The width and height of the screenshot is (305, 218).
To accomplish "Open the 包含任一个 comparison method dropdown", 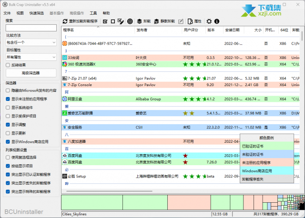I will coord(31,42).
